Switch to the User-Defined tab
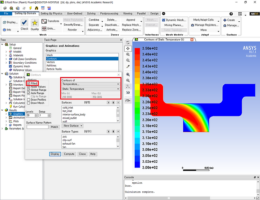260x200 pixels. pyautogui.click(x=75, y=13)
